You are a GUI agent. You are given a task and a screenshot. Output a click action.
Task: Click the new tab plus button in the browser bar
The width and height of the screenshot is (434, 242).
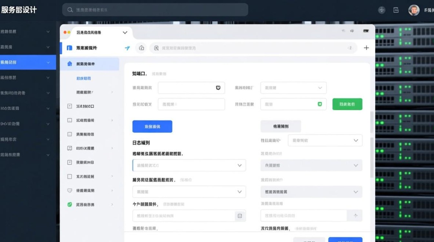pos(366,47)
